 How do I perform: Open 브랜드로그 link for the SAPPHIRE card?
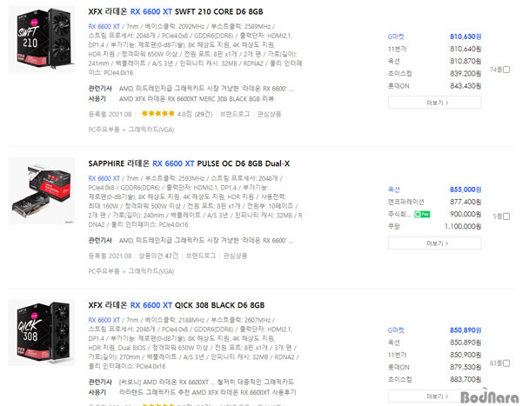click(x=200, y=256)
